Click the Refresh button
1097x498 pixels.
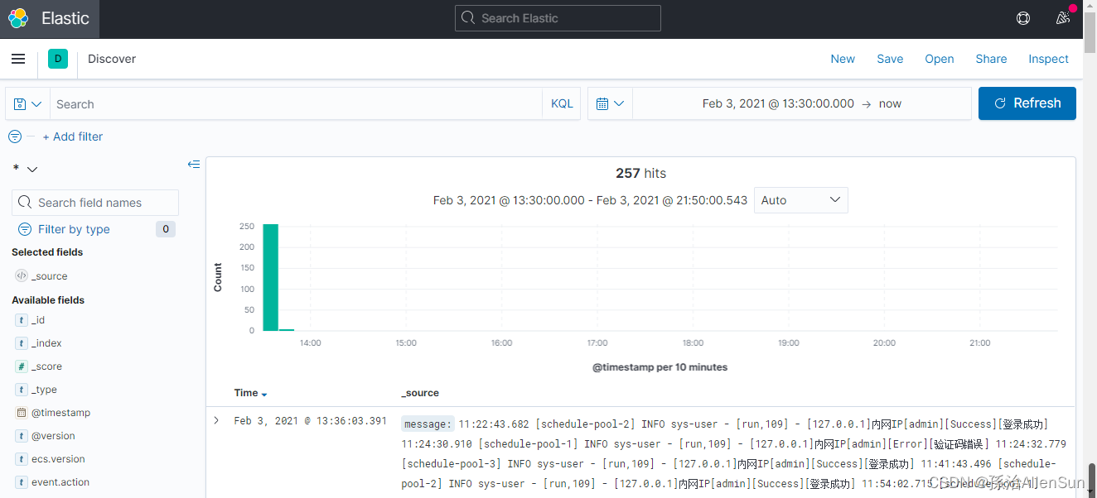pos(1027,103)
